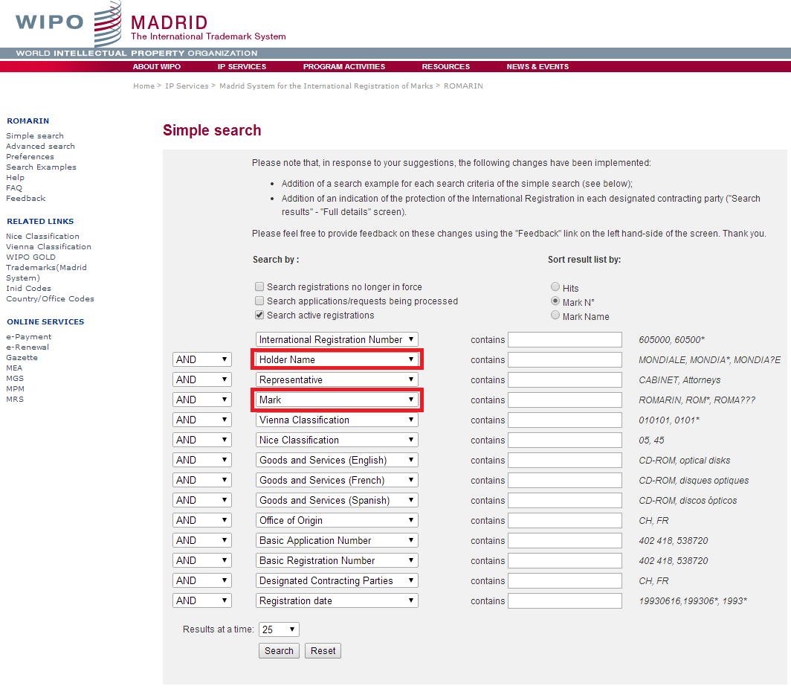Open the Nice Classification related link
This screenshot has height=689, width=791.
(42, 236)
